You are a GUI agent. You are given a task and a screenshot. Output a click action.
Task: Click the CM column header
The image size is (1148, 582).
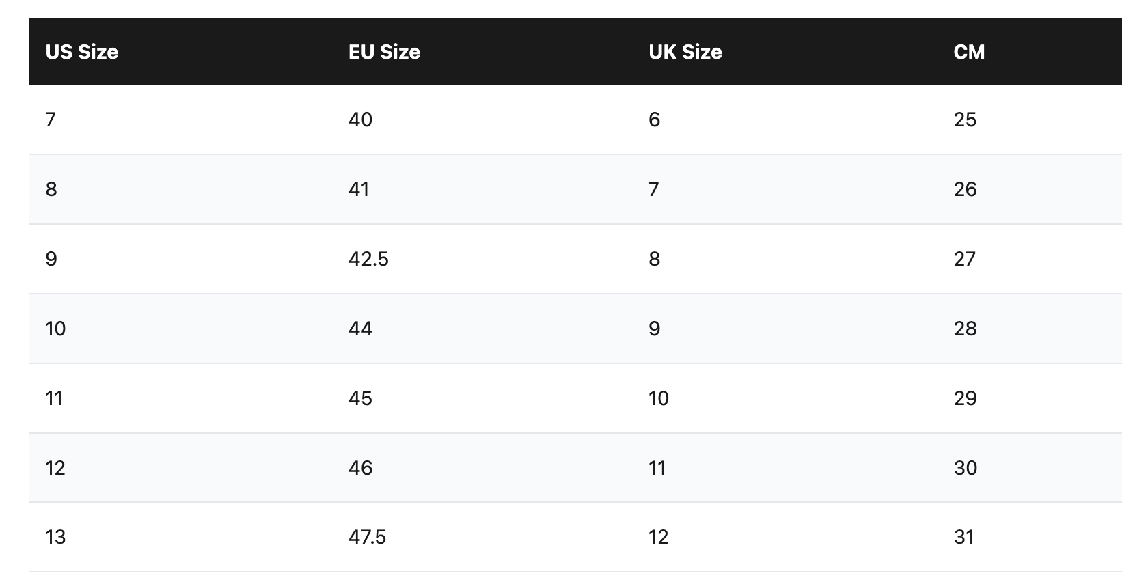click(x=969, y=52)
